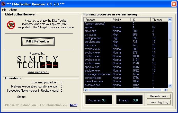Click the Simply Tech logo
Screen dimensions: 178x113
click(x=38, y=62)
